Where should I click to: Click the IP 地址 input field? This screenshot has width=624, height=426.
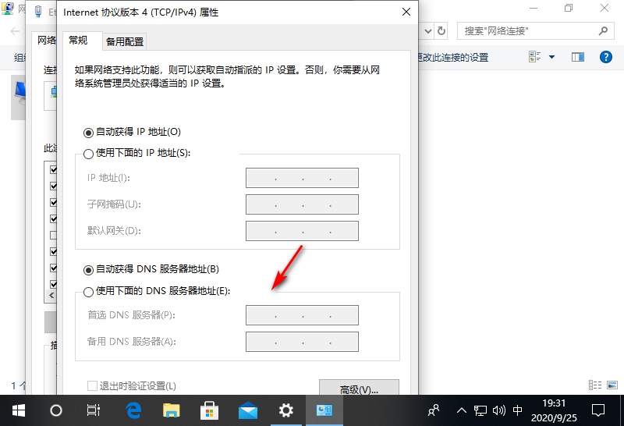coord(302,178)
